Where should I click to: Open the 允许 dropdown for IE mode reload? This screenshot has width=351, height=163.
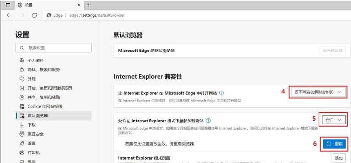(x=333, y=120)
